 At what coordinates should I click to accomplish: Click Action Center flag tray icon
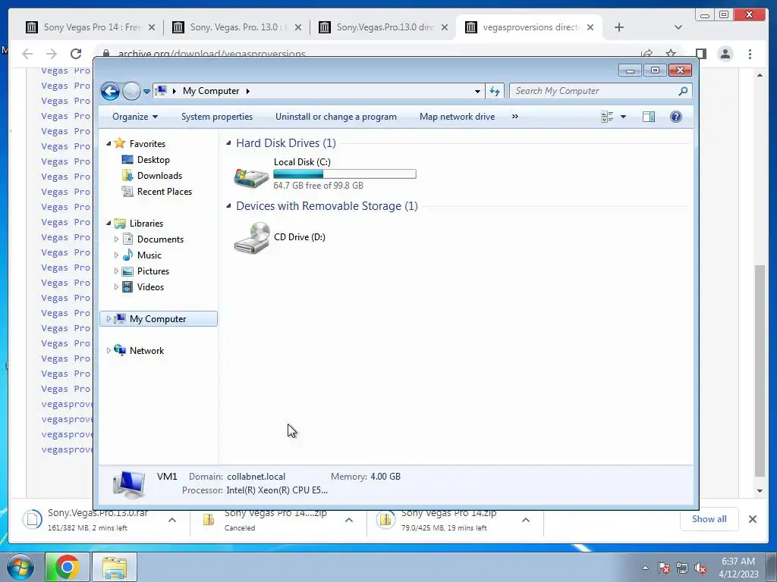coord(664,568)
